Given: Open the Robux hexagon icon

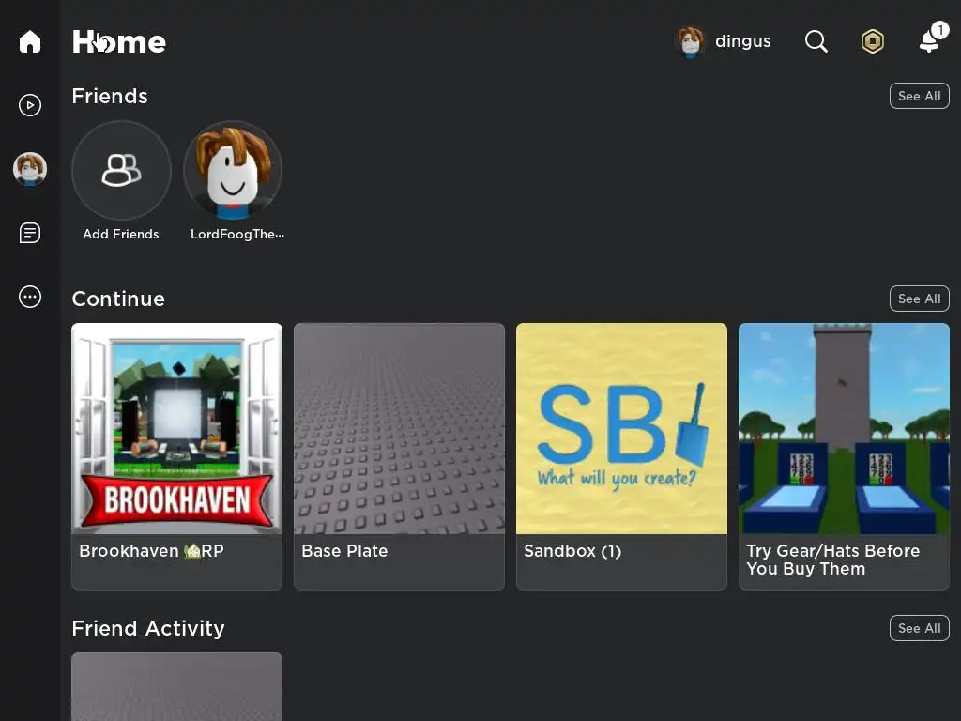Looking at the screenshot, I should point(872,41).
